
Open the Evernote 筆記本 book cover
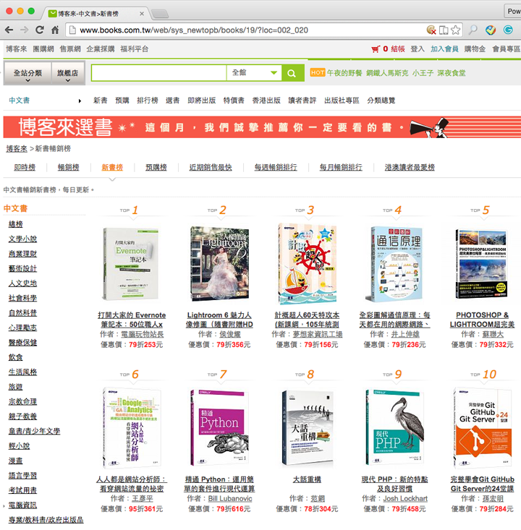(x=131, y=264)
